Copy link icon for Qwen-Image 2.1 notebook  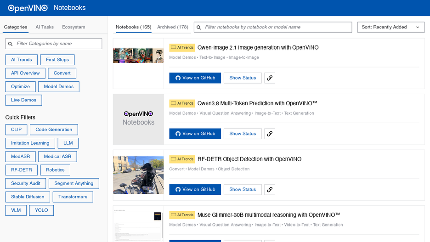270,78
